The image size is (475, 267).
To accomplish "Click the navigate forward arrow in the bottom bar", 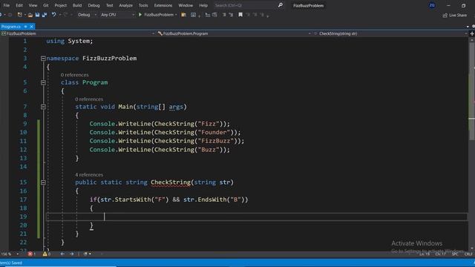I will point(71,254).
